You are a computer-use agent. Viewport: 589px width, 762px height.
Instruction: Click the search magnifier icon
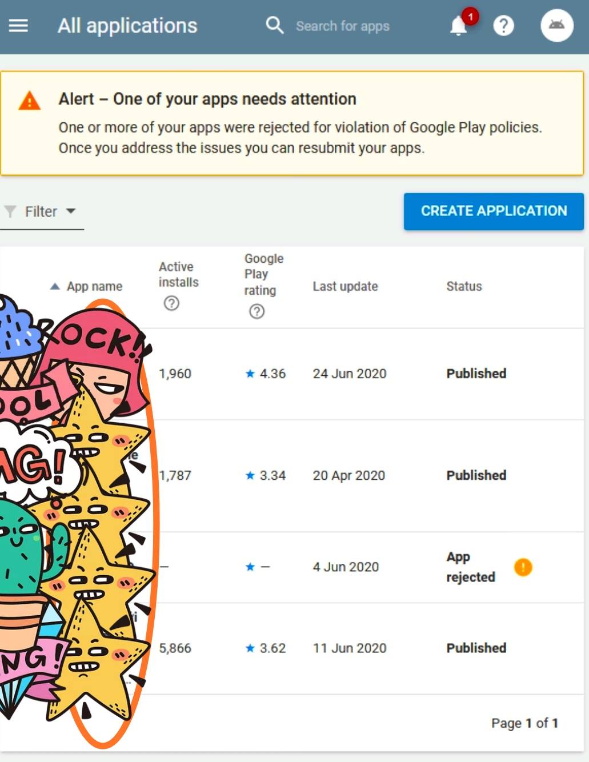275,25
